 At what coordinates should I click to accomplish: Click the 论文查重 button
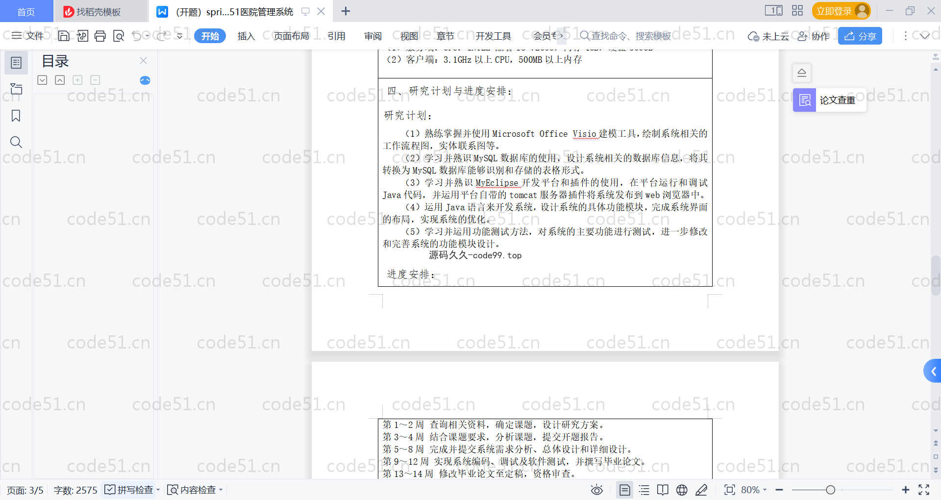pos(829,100)
